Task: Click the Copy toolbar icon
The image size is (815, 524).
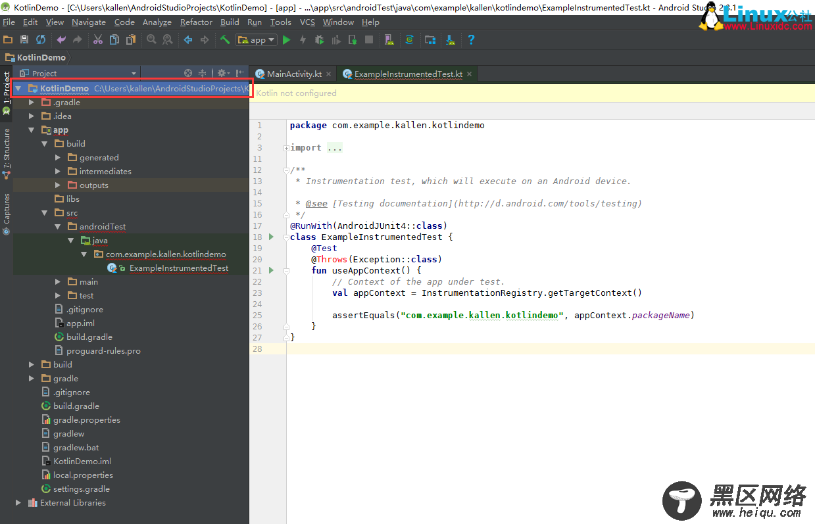Action: [x=114, y=40]
